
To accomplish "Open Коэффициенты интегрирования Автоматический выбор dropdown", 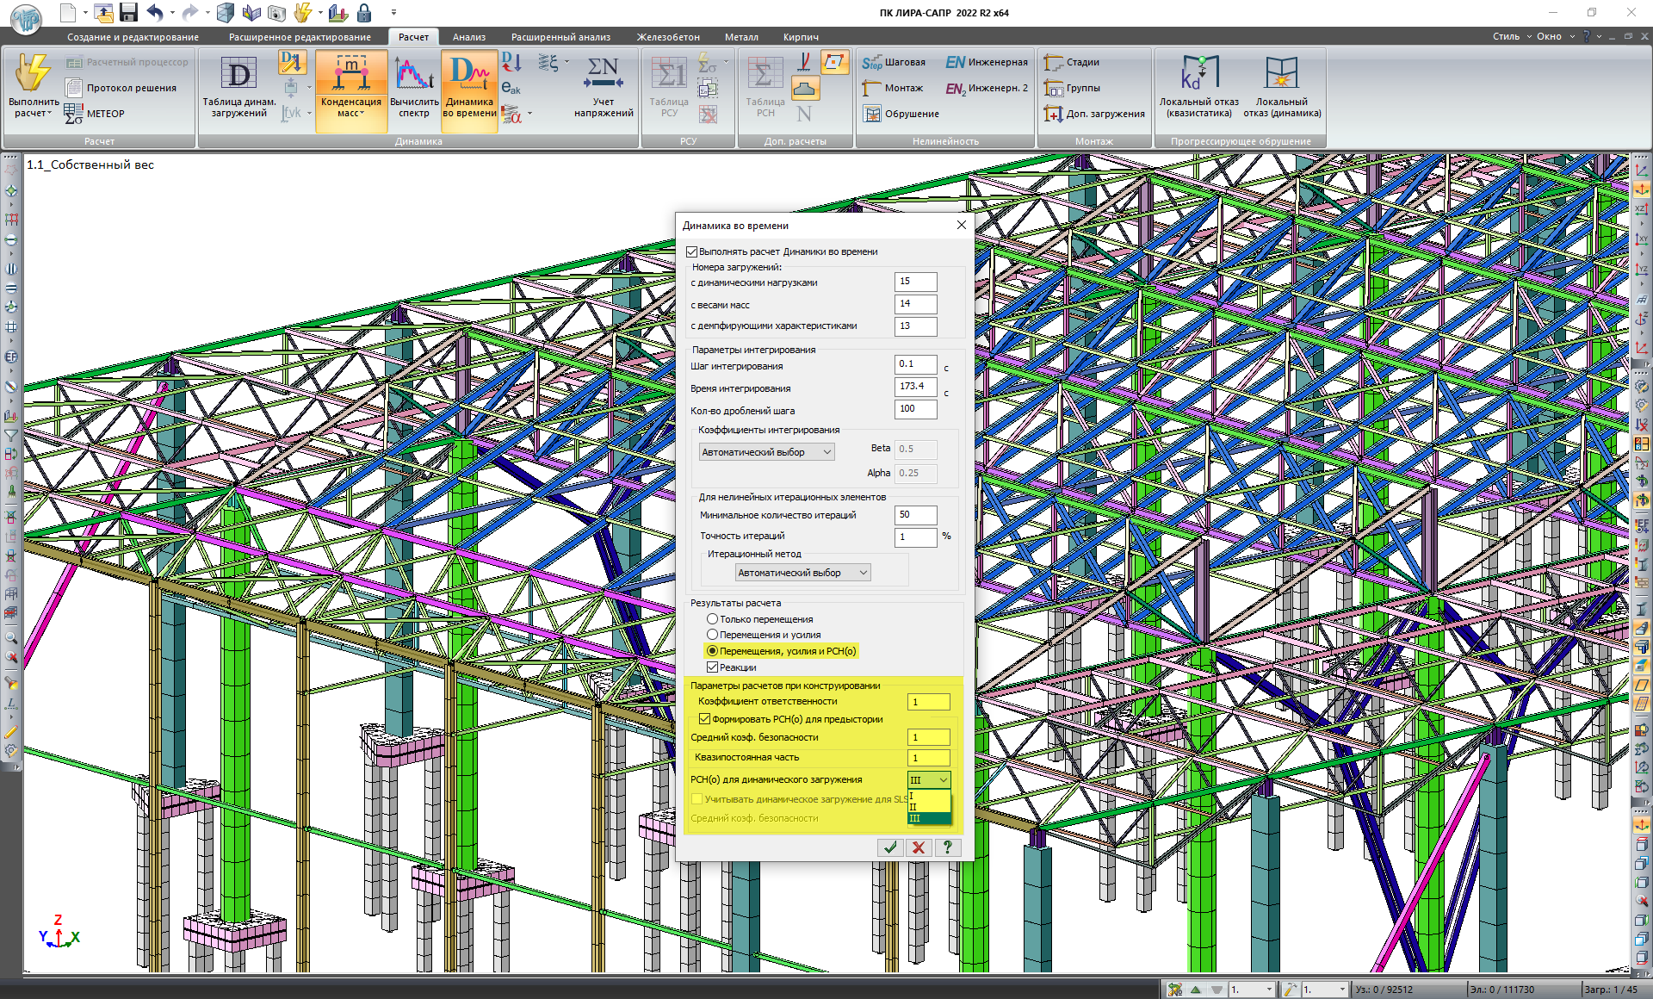I will tap(766, 452).
